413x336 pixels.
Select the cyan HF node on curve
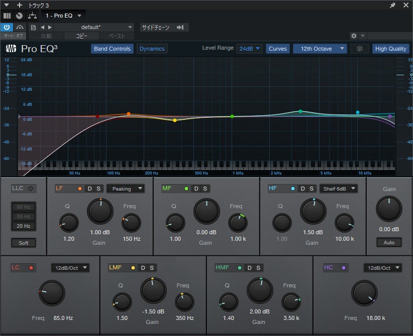pyautogui.click(x=358, y=112)
